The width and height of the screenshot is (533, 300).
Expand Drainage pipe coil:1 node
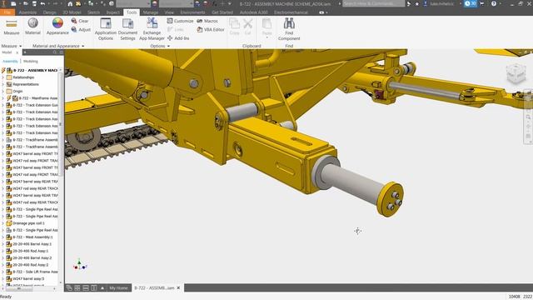click(3, 223)
